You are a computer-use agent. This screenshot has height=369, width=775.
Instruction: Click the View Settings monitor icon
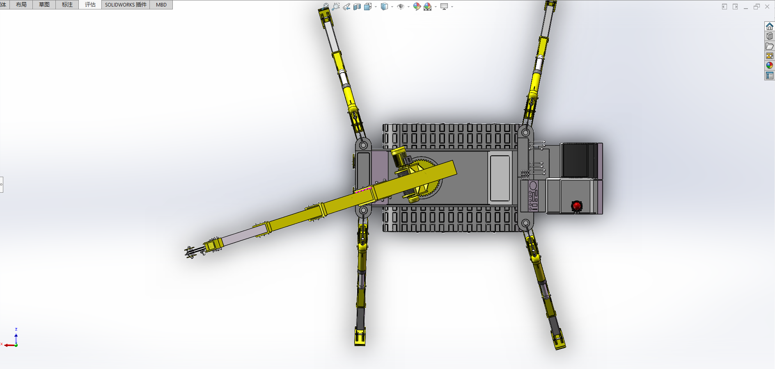click(x=444, y=7)
